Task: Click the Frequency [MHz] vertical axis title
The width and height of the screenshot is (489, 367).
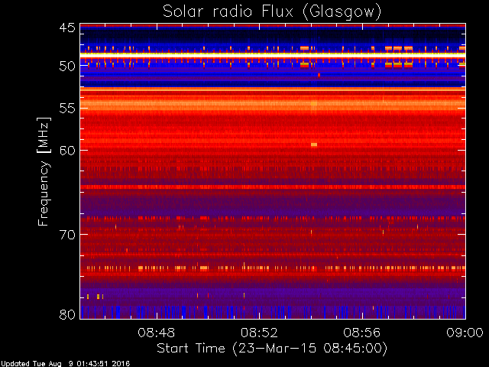Action: click(x=44, y=171)
